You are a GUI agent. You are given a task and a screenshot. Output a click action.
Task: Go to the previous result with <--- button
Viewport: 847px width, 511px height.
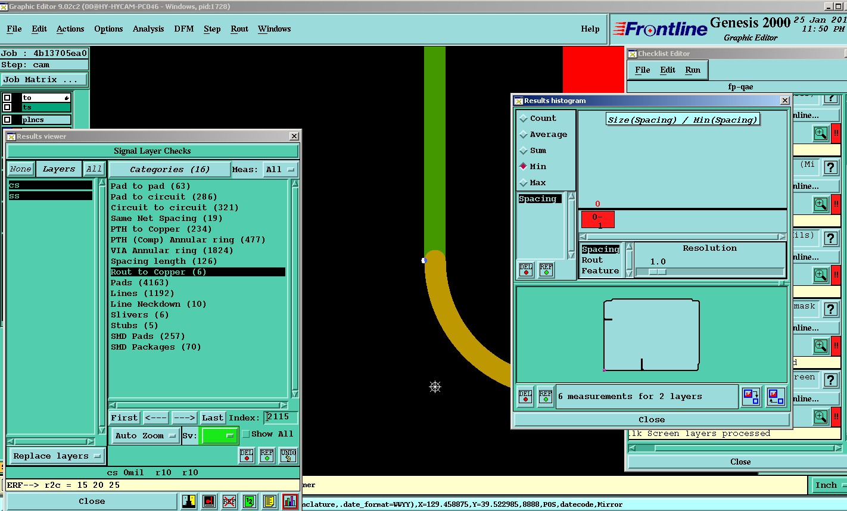[155, 418]
